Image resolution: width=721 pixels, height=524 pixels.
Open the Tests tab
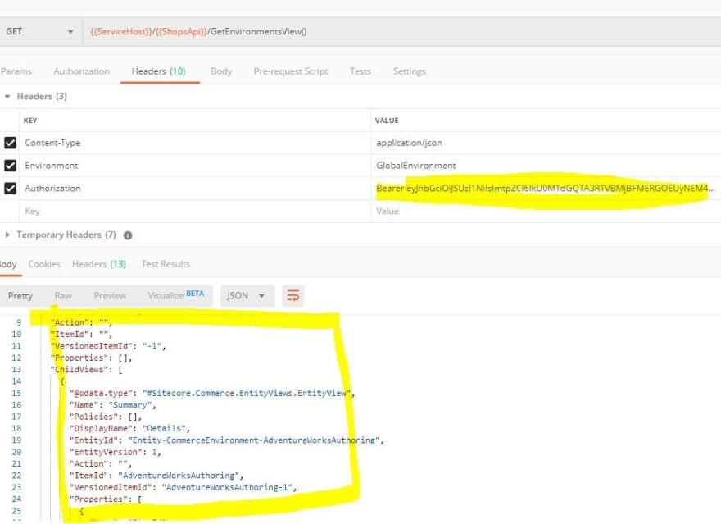click(x=360, y=71)
